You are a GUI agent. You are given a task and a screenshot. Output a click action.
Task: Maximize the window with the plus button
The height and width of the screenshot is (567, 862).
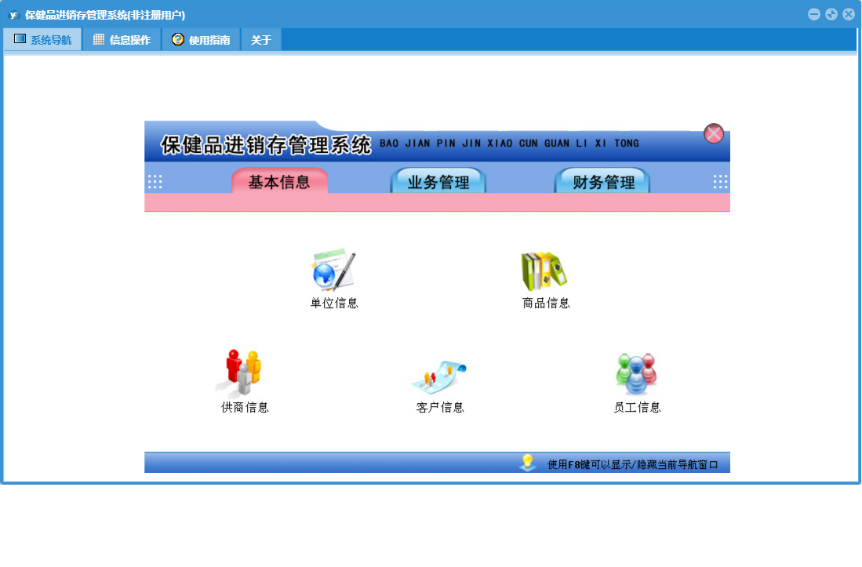[x=831, y=14]
